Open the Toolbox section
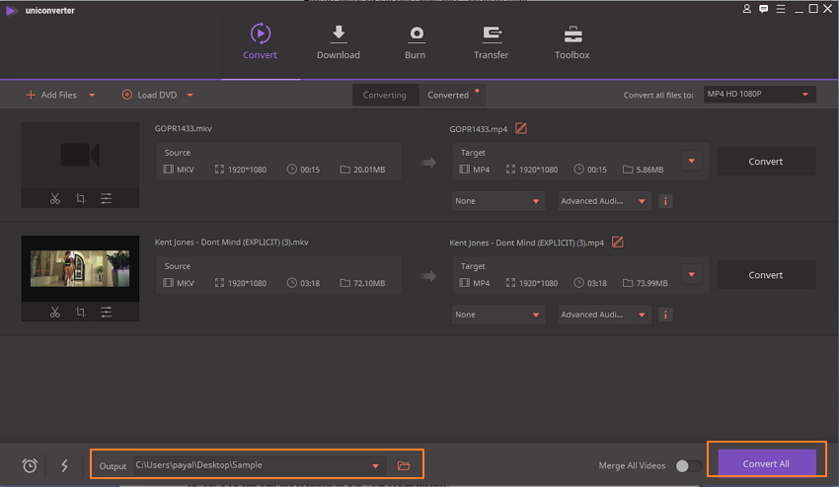Screen dimensions: 839x487 pyautogui.click(x=572, y=41)
